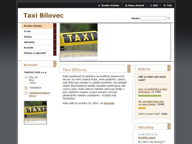Screen dimensions: 192x144
Task: Vote Ne, nenašel jsem zde option
Action: [151, 103]
